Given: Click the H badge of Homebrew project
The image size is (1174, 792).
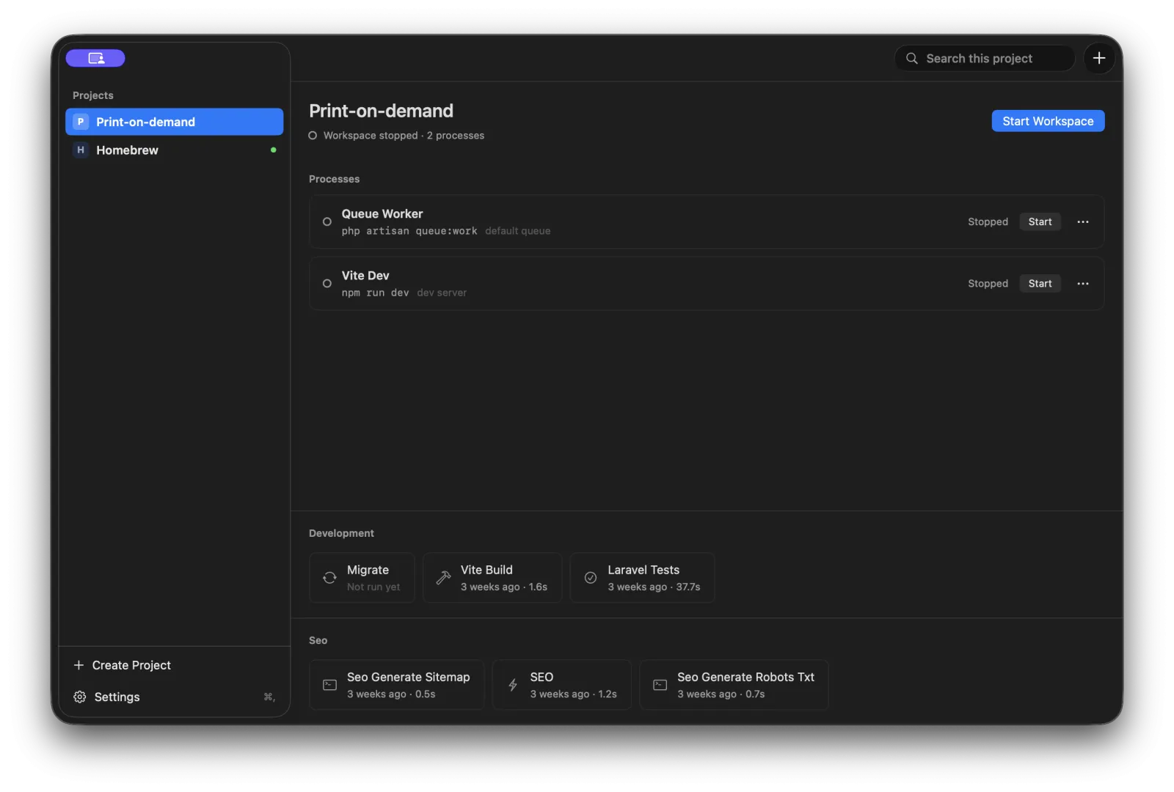Looking at the screenshot, I should pyautogui.click(x=81, y=150).
